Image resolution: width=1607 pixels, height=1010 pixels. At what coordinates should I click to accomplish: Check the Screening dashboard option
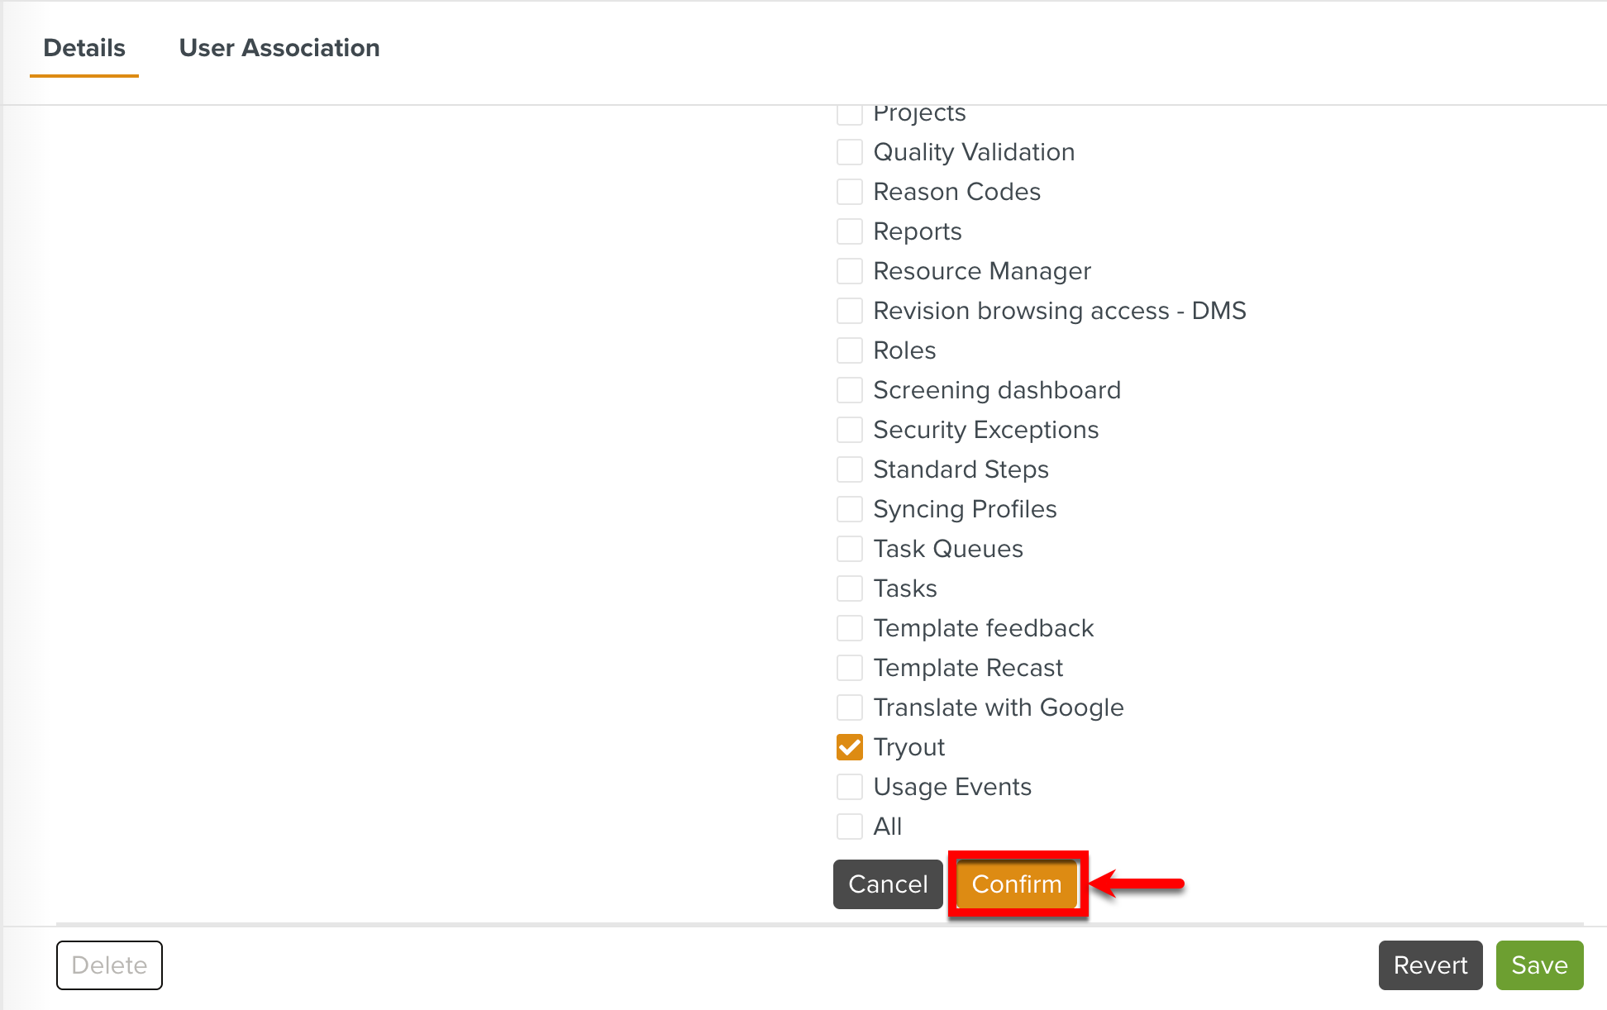pos(849,389)
